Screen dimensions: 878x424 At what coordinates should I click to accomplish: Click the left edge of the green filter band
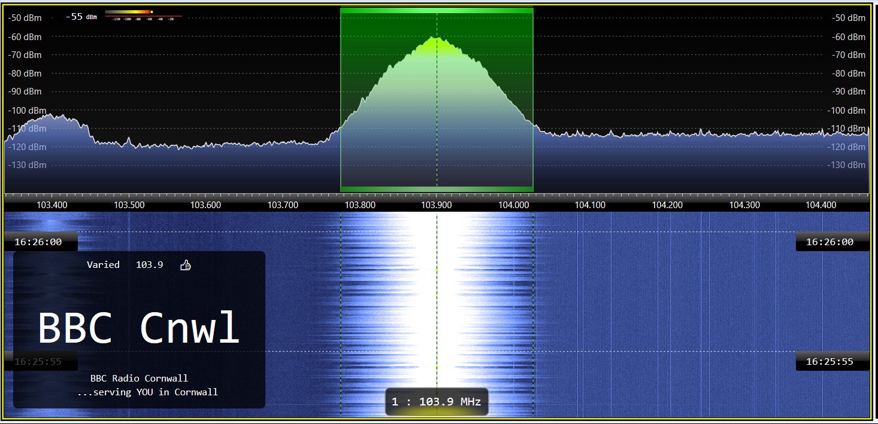coord(341,99)
